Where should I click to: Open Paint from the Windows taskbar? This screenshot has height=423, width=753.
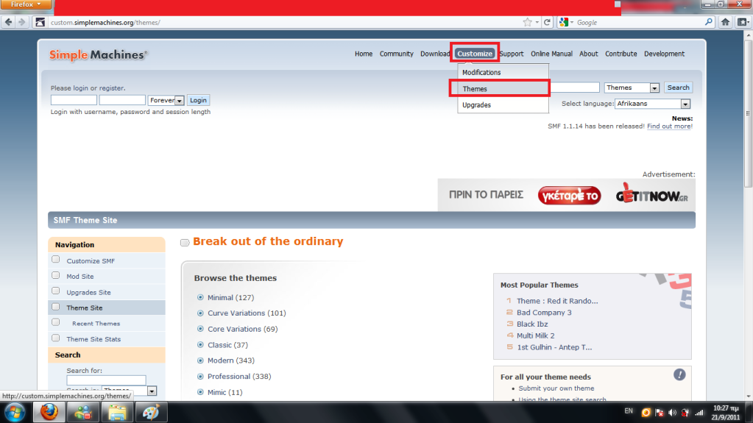tap(151, 412)
